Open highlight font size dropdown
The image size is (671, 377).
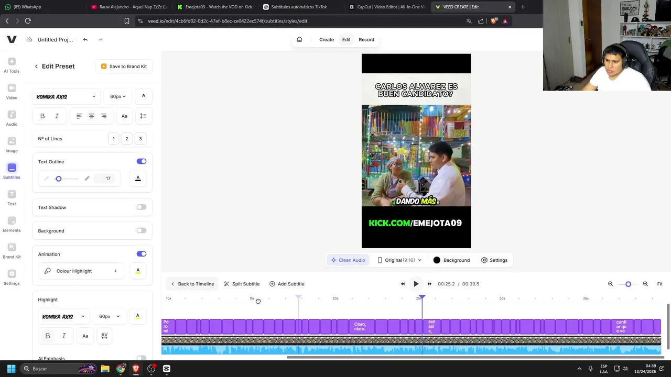click(109, 316)
